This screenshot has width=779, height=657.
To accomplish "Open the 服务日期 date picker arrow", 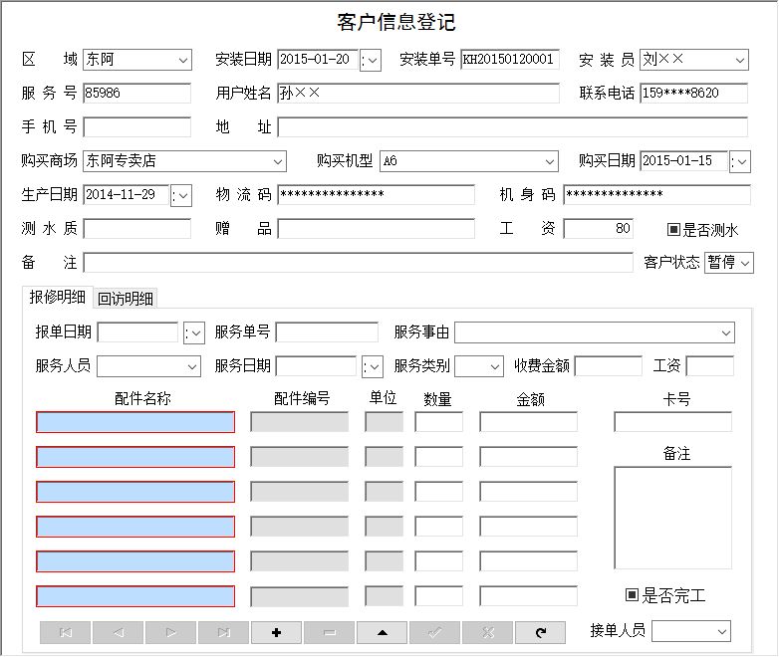I will [x=373, y=366].
